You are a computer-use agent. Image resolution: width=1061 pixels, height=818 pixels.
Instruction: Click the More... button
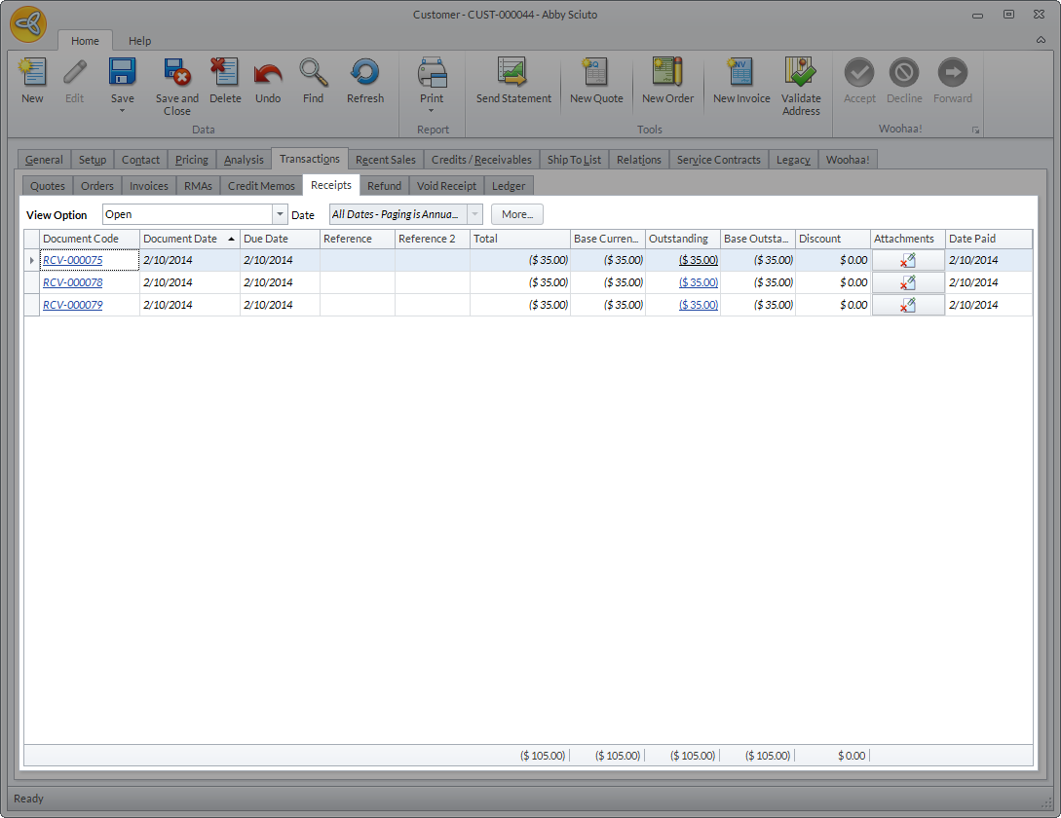517,214
